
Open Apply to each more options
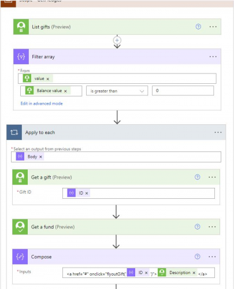pyautogui.click(x=218, y=132)
